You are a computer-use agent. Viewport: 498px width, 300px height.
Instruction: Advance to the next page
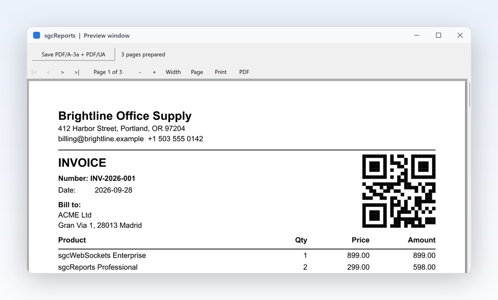[x=62, y=72]
